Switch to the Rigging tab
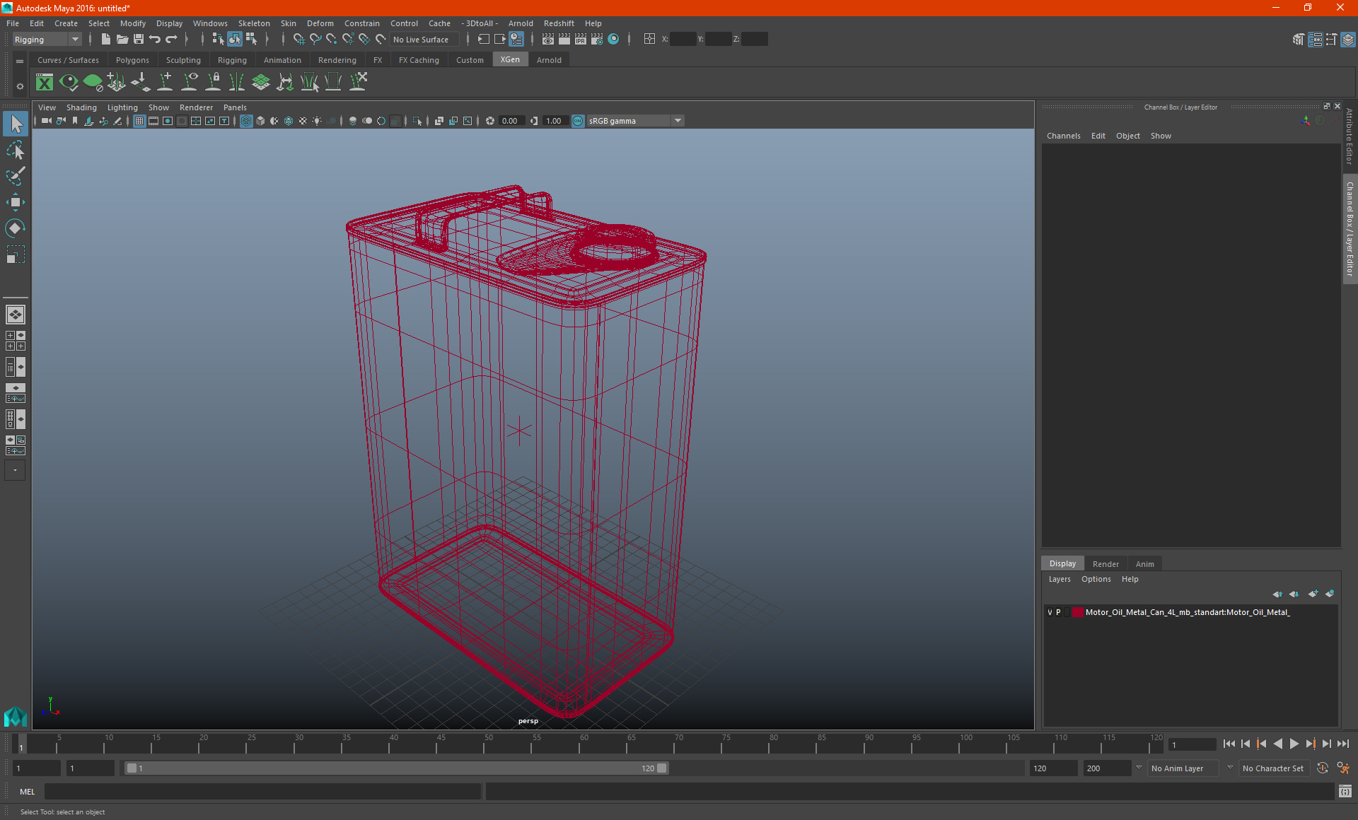 pos(230,60)
